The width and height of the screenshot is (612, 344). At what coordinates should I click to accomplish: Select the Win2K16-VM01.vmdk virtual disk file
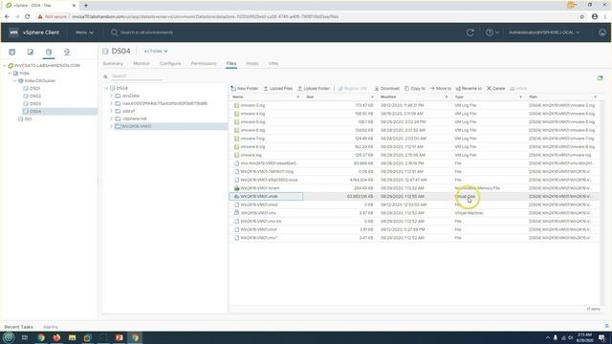(259, 196)
